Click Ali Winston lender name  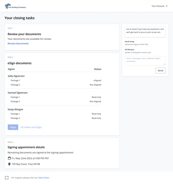(x=130, y=49)
